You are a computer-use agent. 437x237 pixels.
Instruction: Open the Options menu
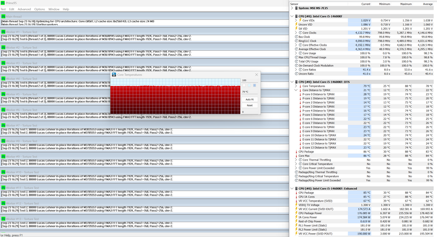39,9
